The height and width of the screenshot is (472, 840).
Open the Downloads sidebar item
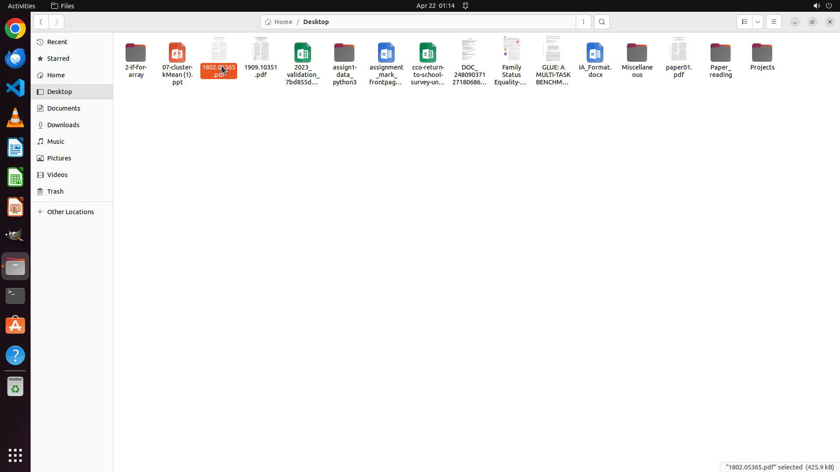(x=63, y=125)
